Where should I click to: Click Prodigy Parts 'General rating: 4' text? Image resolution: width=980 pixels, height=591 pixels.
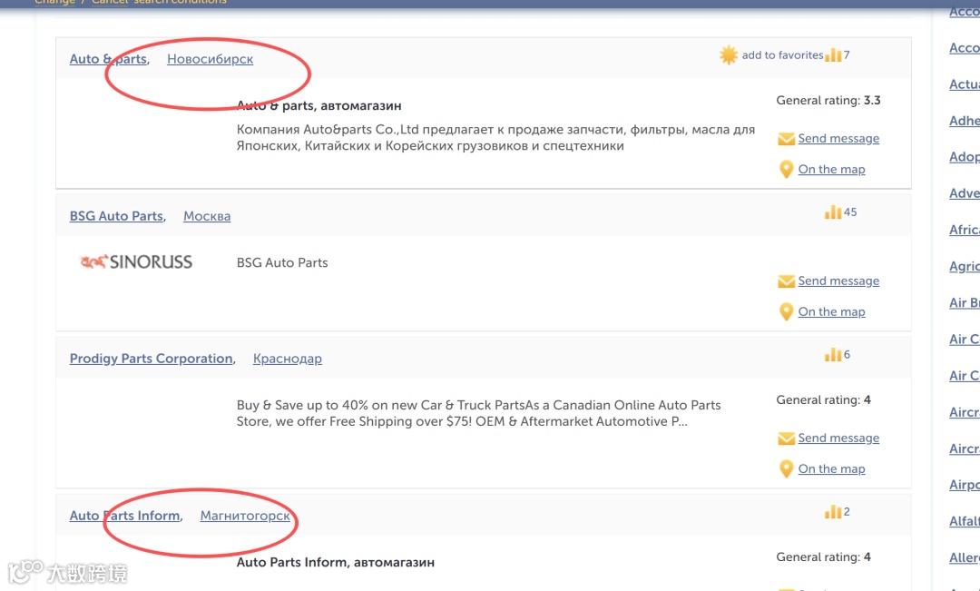[823, 399]
